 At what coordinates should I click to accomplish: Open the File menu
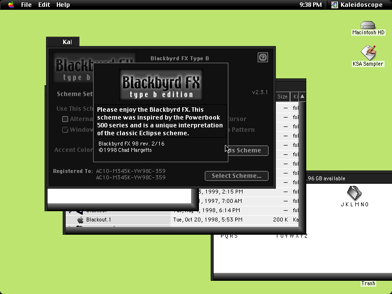tap(26, 5)
